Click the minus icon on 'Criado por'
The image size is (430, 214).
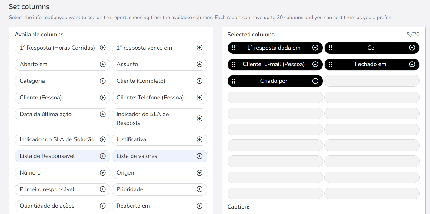tap(315, 81)
